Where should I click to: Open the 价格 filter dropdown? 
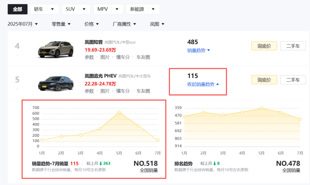coord(91,24)
